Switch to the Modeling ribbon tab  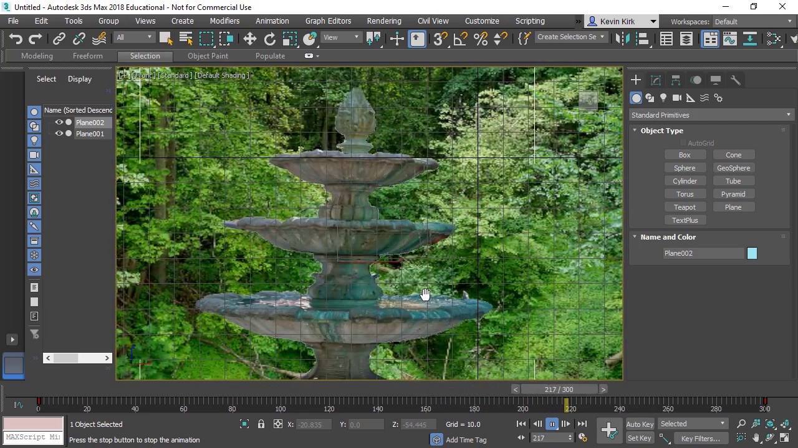point(37,56)
